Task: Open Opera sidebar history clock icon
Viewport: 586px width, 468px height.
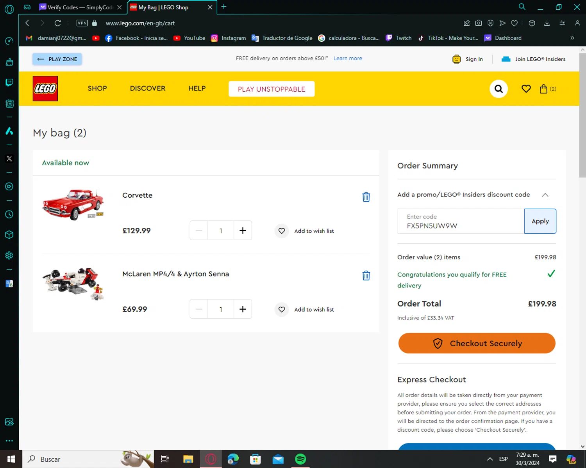Action: tap(9, 214)
